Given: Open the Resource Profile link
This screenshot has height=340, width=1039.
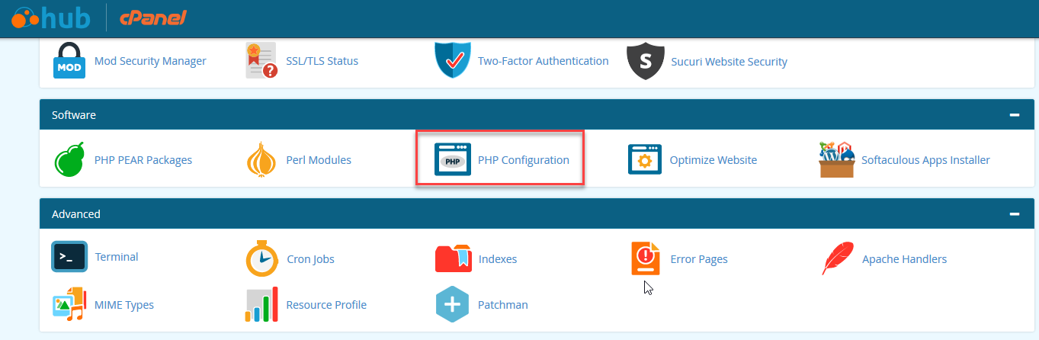Looking at the screenshot, I should (x=326, y=305).
